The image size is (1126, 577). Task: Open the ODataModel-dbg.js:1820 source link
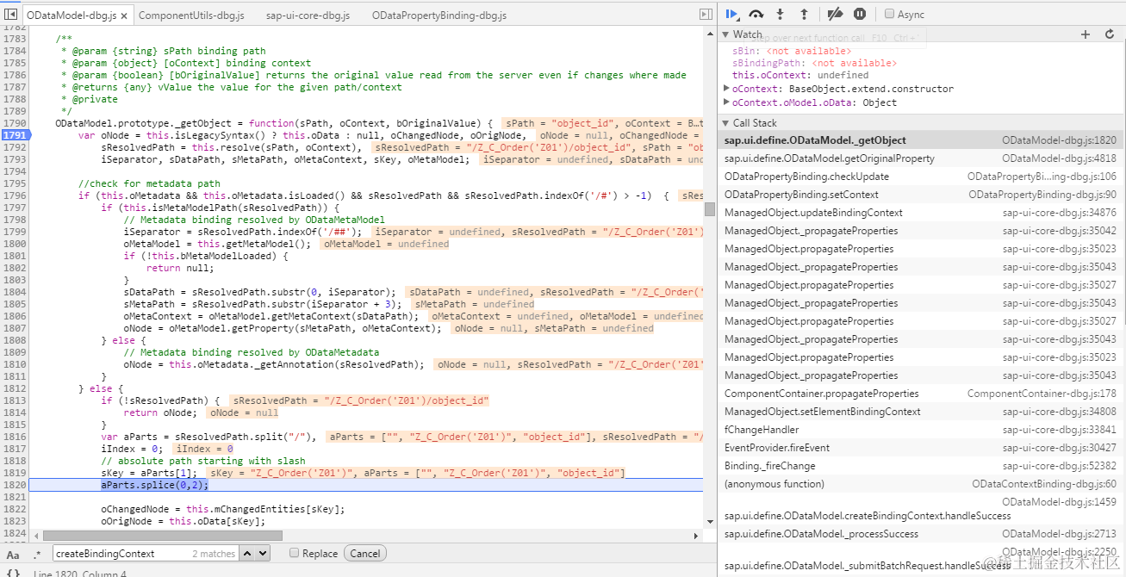(1059, 140)
